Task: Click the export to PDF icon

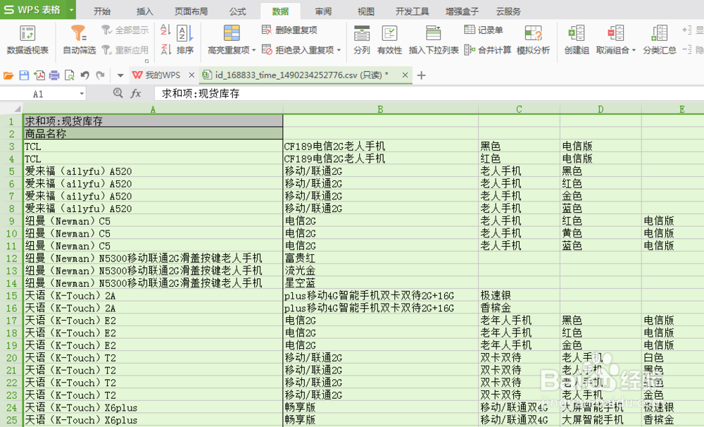Action: [39, 75]
